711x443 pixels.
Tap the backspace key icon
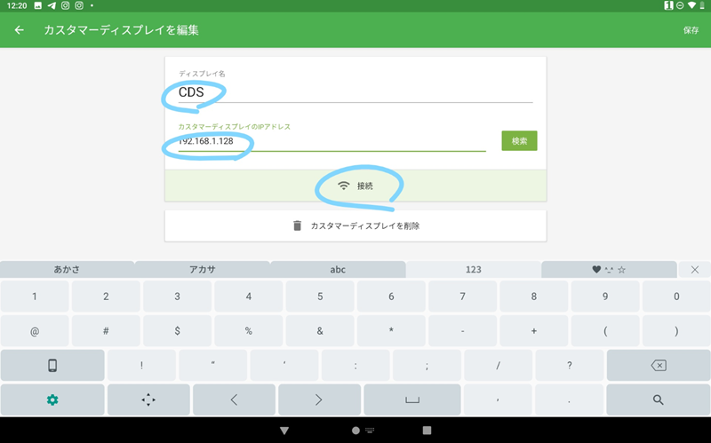pyautogui.click(x=659, y=365)
